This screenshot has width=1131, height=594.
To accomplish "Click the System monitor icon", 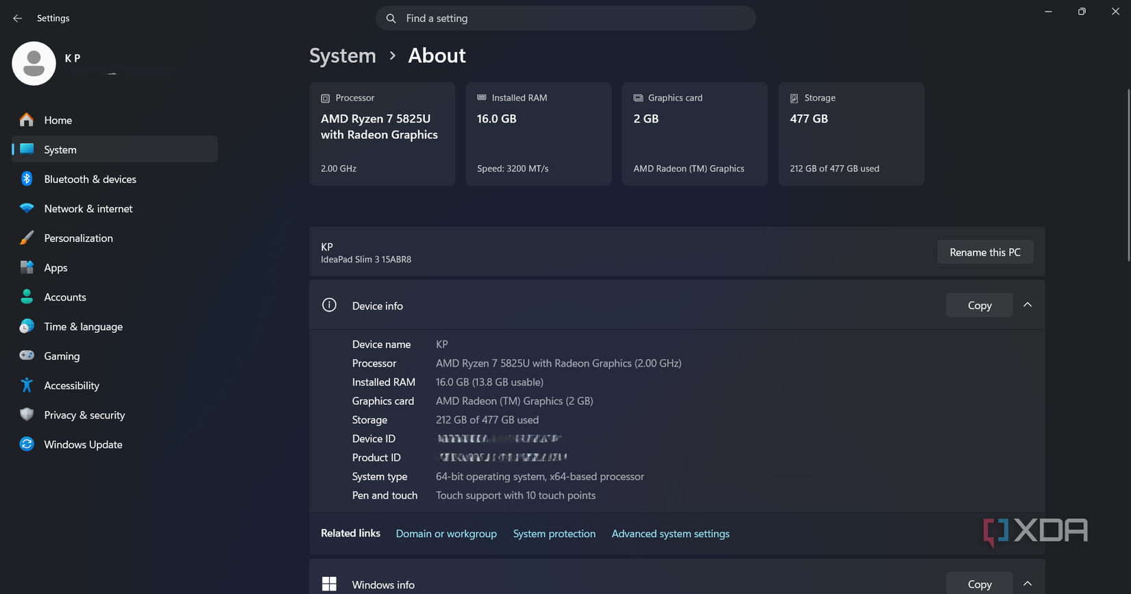I will [x=27, y=149].
